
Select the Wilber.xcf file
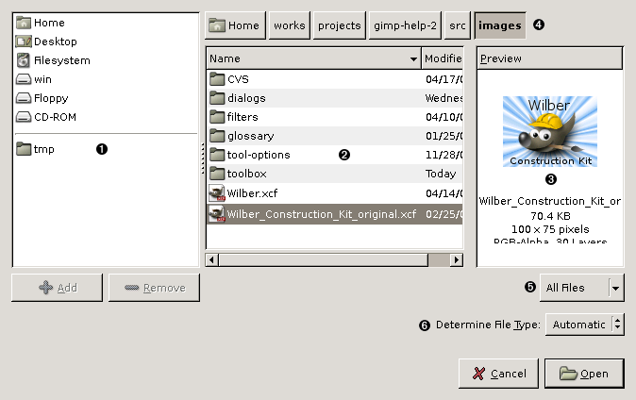click(x=252, y=192)
